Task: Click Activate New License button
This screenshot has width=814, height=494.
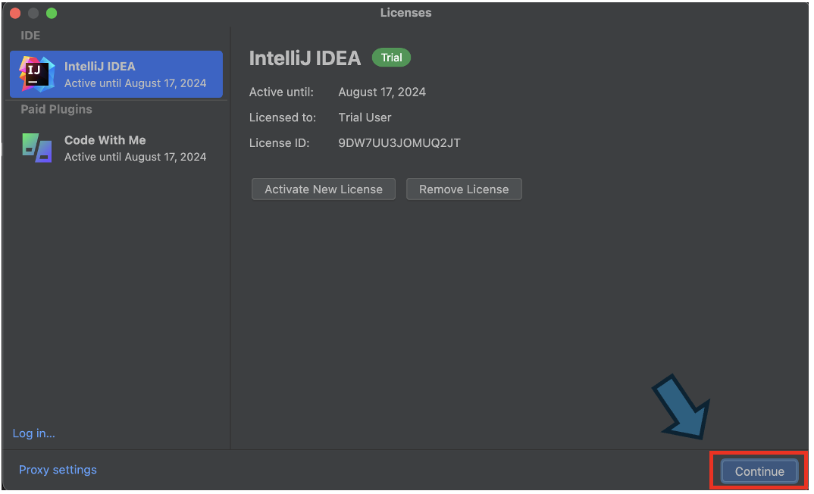Action: [324, 189]
